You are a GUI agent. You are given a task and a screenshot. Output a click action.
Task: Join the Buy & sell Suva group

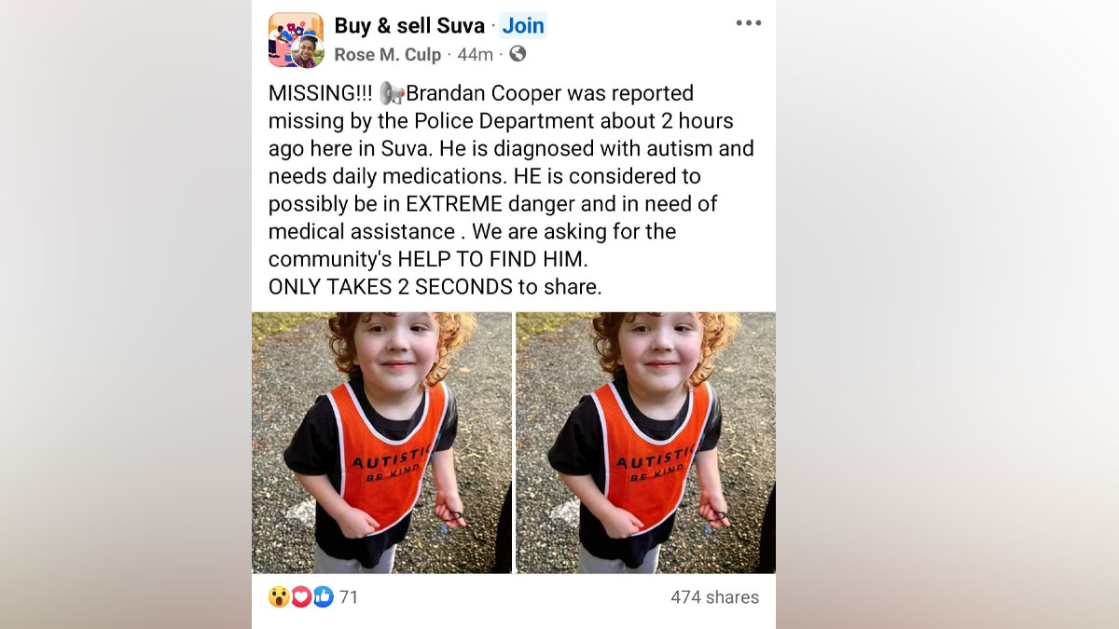pyautogui.click(x=523, y=25)
